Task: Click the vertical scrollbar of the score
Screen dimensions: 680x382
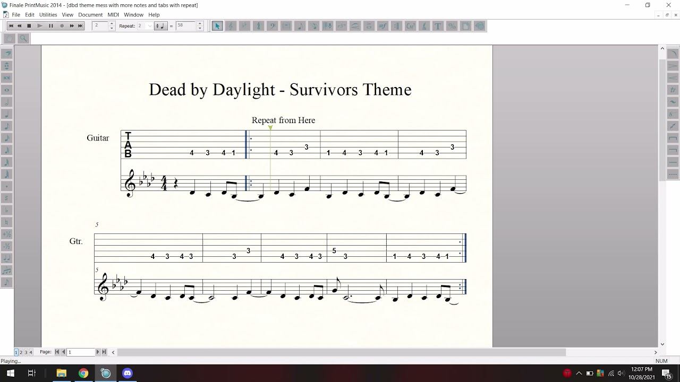Action: 662,120
